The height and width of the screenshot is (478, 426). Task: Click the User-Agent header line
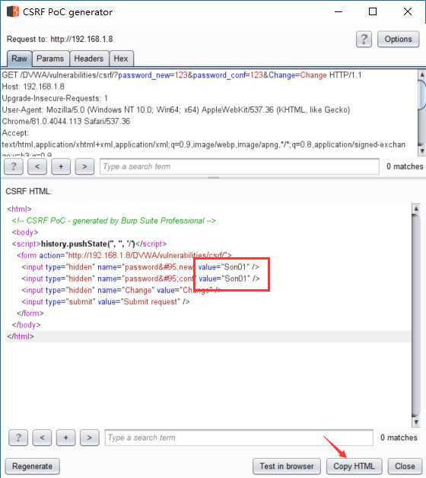point(176,110)
